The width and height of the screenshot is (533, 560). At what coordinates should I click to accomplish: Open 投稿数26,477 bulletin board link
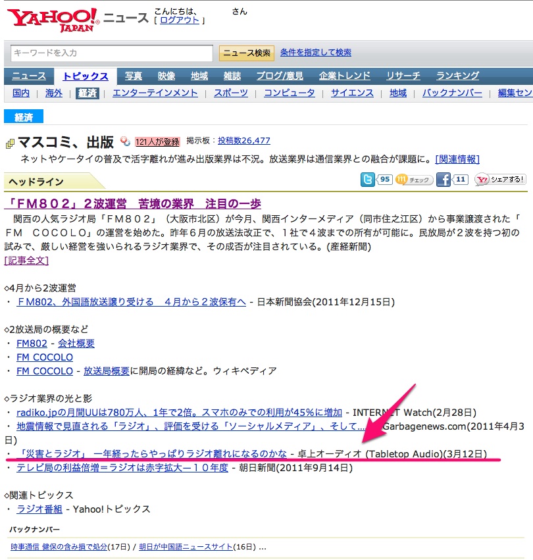[x=244, y=141]
